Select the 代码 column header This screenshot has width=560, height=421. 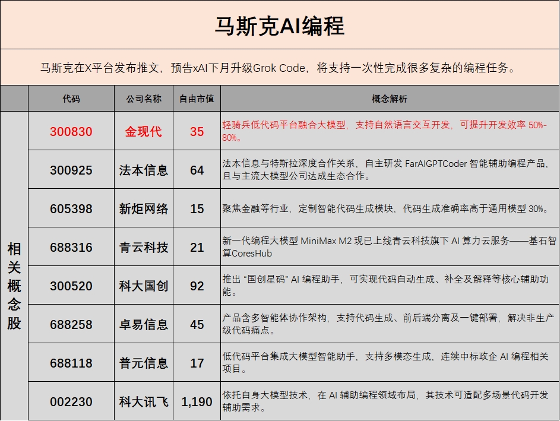71,99
